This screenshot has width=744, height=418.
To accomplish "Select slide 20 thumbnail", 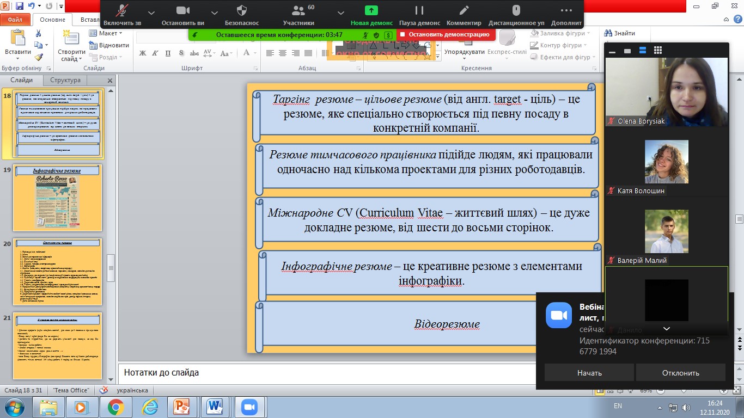I will 57,272.
